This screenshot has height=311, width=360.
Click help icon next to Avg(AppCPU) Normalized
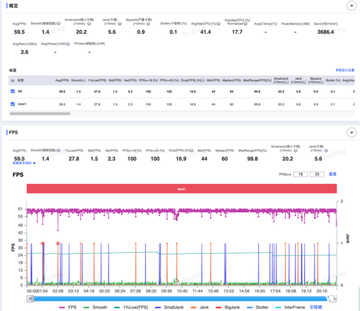click(246, 24)
